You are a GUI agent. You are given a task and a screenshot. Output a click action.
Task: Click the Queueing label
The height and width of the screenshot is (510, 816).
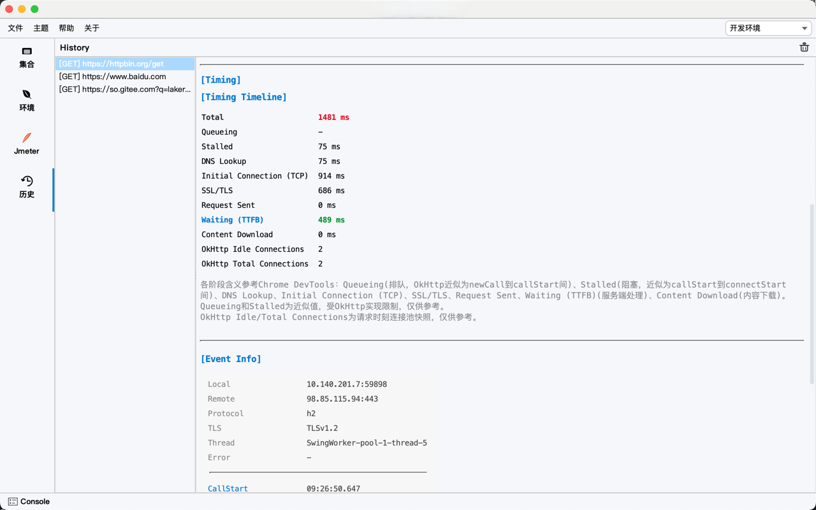click(219, 132)
